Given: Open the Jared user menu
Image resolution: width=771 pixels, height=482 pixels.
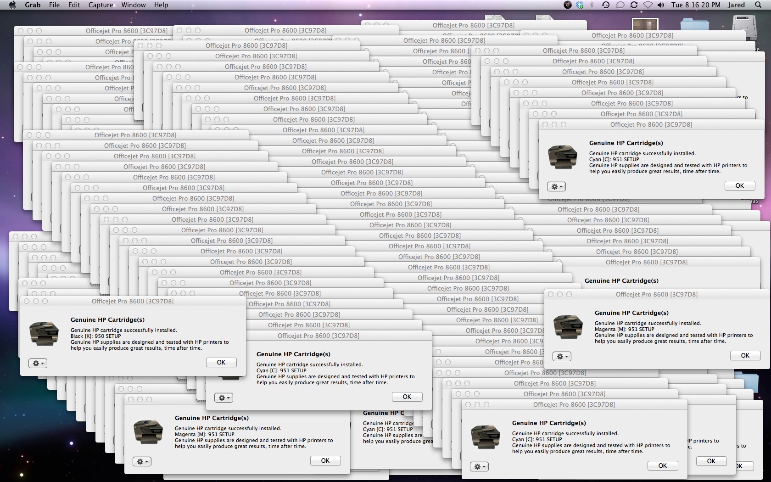Looking at the screenshot, I should (736, 5).
